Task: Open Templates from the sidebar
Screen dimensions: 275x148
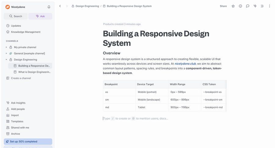Action: coord(17,121)
